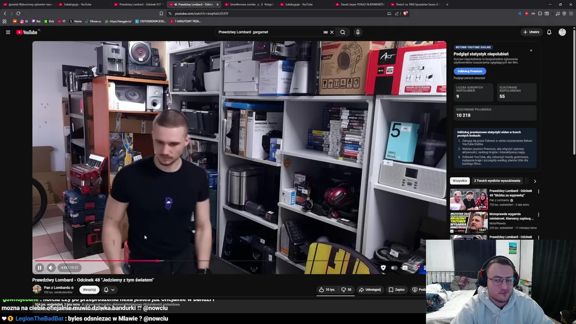Switch to Śmierć na 1000 Sposobów tab

tap(415, 4)
